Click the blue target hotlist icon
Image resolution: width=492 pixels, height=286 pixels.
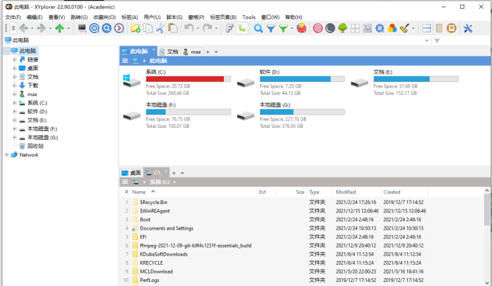click(x=94, y=28)
